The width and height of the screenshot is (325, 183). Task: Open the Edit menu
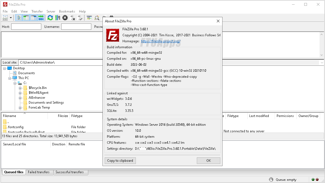(14, 11)
